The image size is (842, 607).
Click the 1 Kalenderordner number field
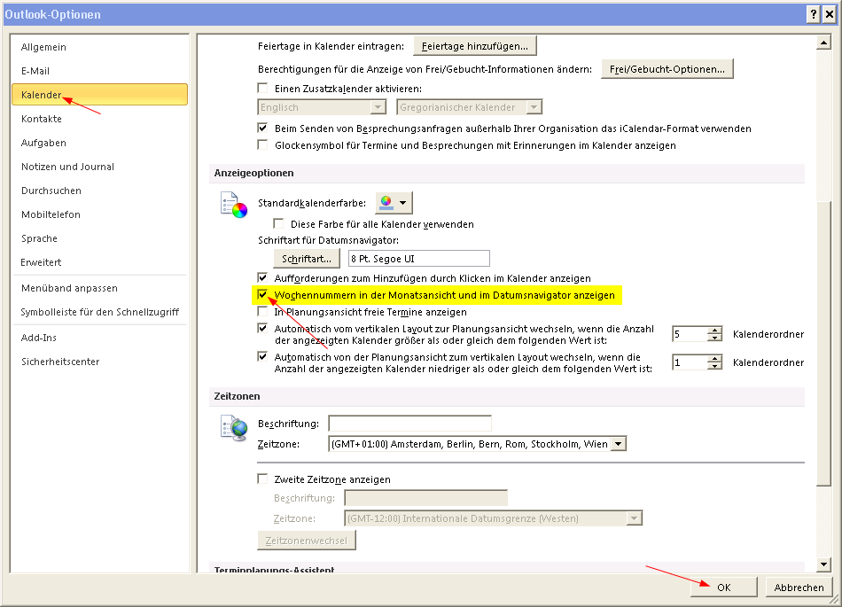tap(690, 362)
